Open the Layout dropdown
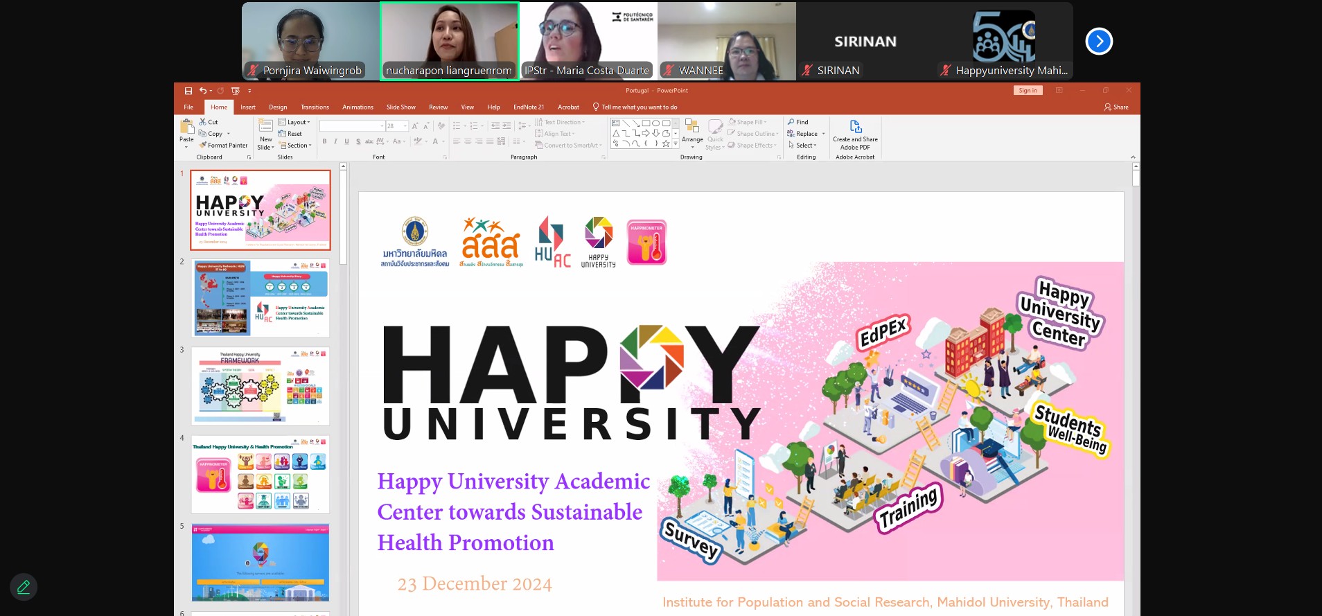The width and height of the screenshot is (1322, 616). click(294, 122)
